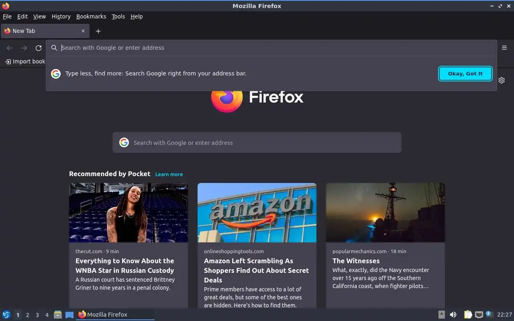Go back with the left arrow
The width and height of the screenshot is (514, 321).
point(10,48)
